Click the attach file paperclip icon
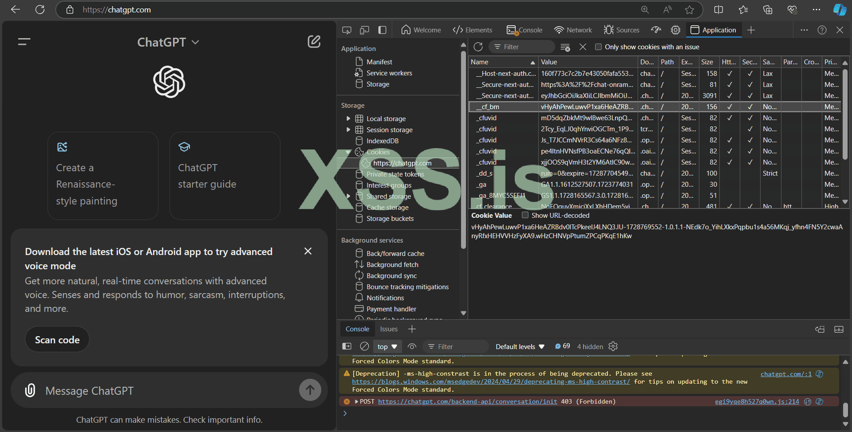This screenshot has width=852, height=432. [30, 390]
